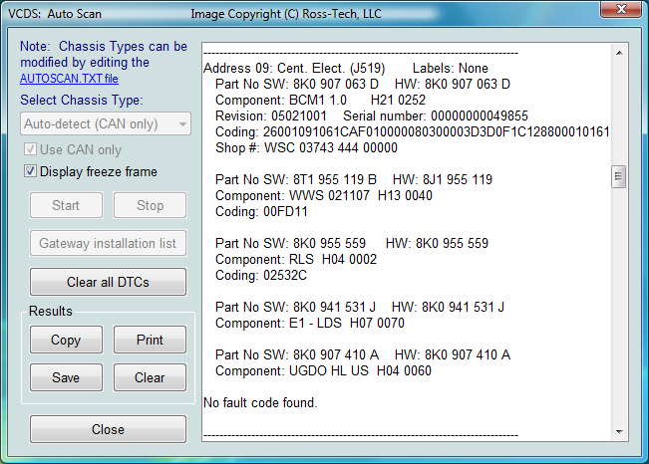Open the Gateway installation list

pos(108,243)
